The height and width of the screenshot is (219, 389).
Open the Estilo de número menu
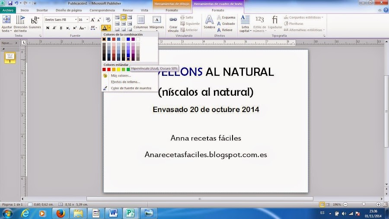259,24
